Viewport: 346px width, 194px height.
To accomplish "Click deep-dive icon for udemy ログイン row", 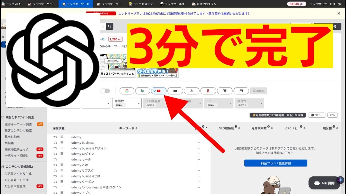I will [x=55, y=154].
